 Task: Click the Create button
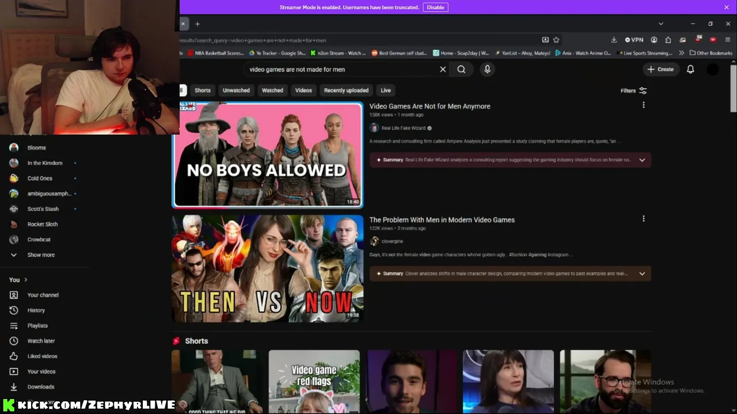pyautogui.click(x=660, y=69)
